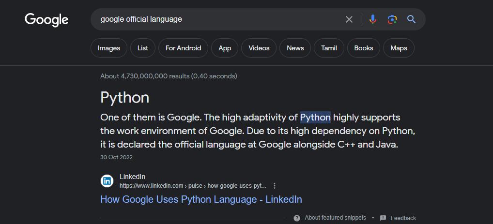Screen dimensions: 493x224
Task: Open How Google Uses Python Language link
Action: (x=201, y=199)
